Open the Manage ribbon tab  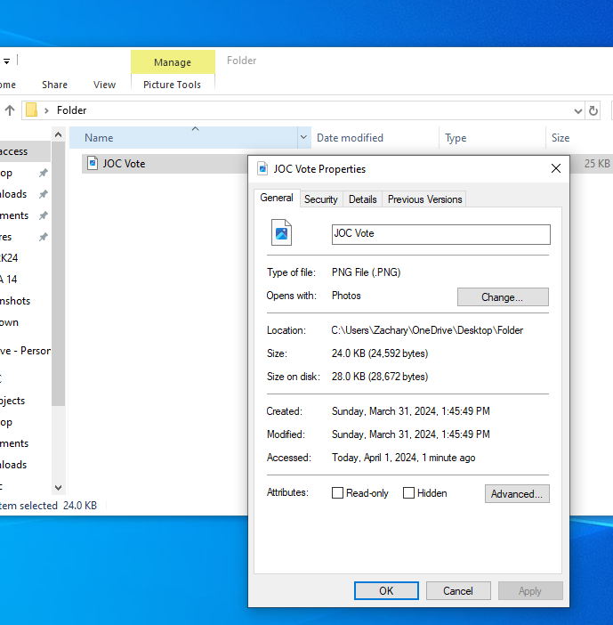[173, 62]
